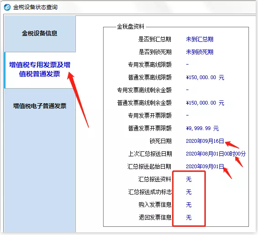This screenshot has width=258, height=235.
Task: Click the 未到锁死期 status value
Action: (x=199, y=52)
